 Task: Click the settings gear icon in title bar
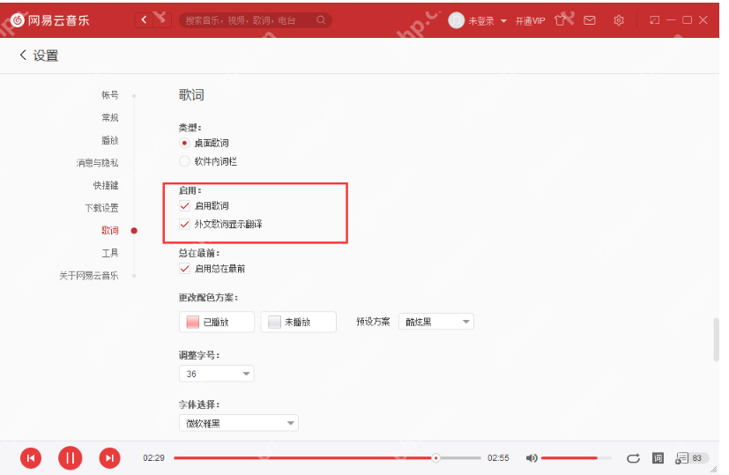tap(619, 19)
